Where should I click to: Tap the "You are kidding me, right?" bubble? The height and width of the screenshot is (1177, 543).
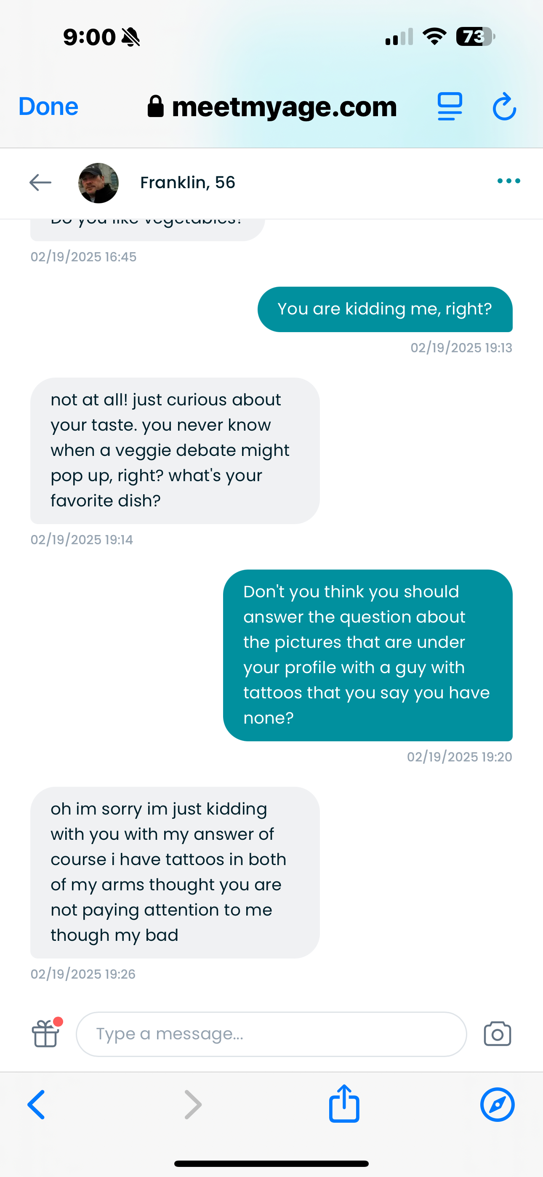pos(385,309)
